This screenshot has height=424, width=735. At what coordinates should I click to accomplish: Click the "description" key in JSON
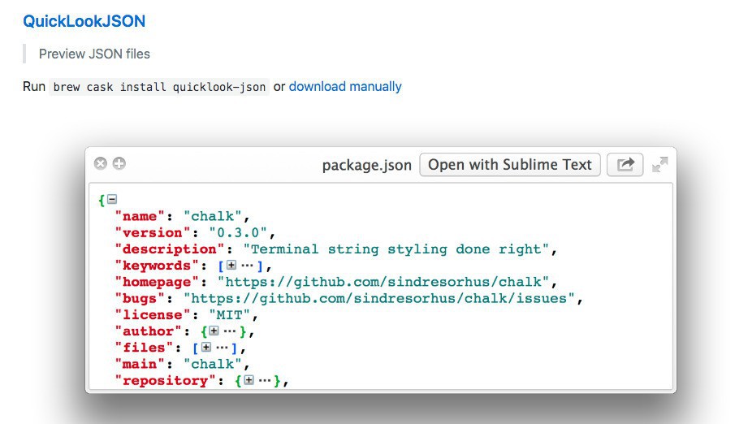coord(171,249)
